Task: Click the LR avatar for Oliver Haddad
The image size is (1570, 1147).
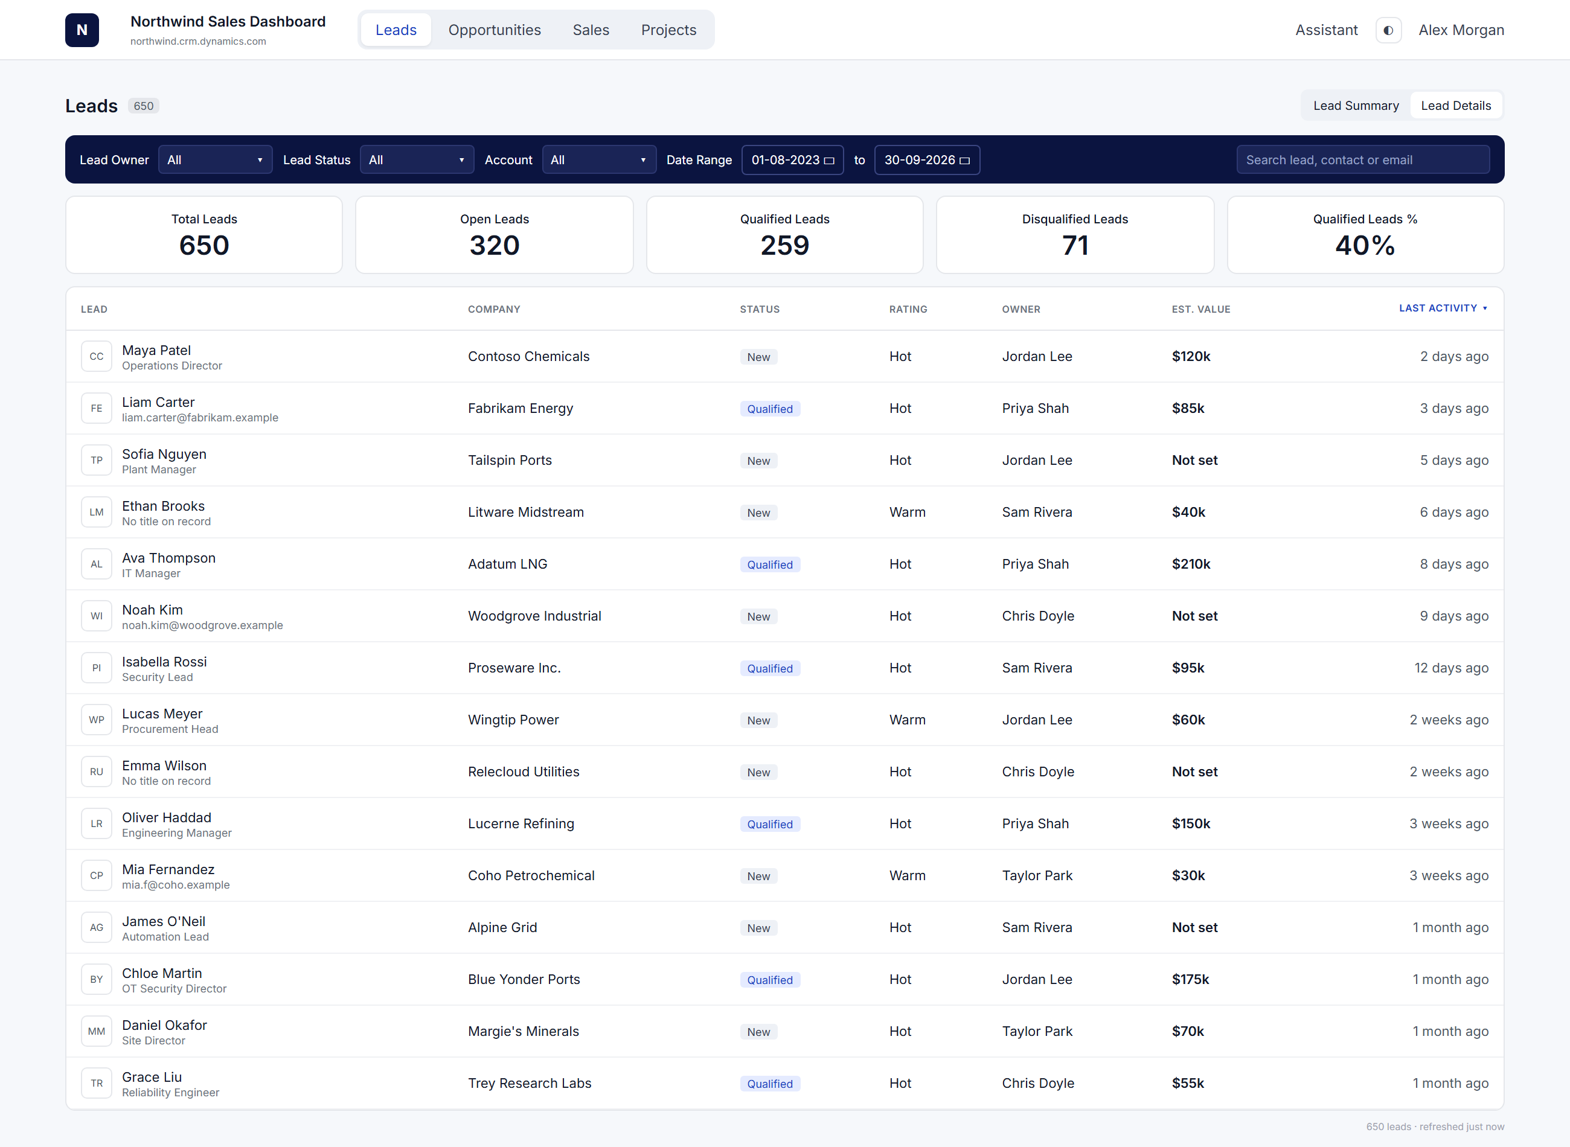Action: click(97, 823)
